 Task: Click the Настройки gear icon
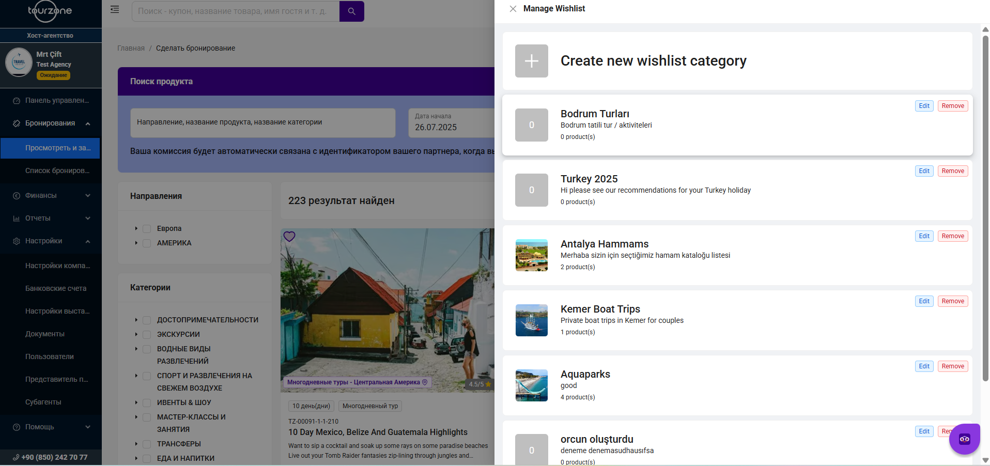17,241
